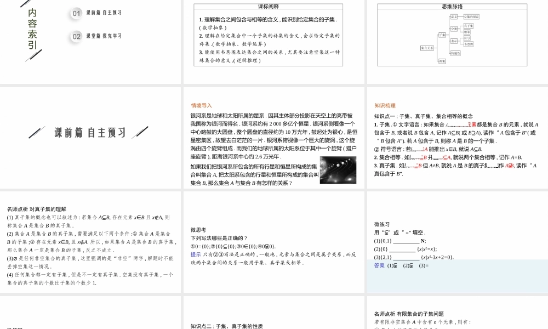Select the 符号 branch node

[x=467, y=38]
